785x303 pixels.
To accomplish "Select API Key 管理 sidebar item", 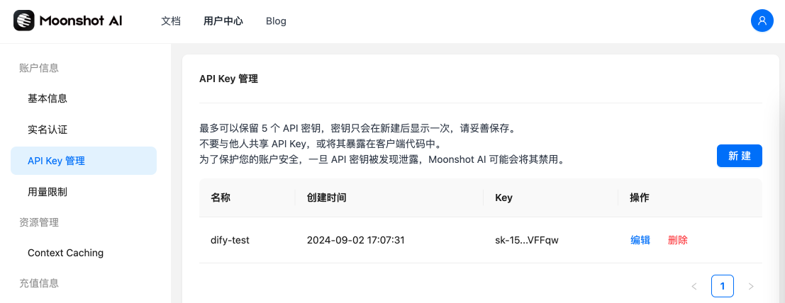I will (x=84, y=161).
